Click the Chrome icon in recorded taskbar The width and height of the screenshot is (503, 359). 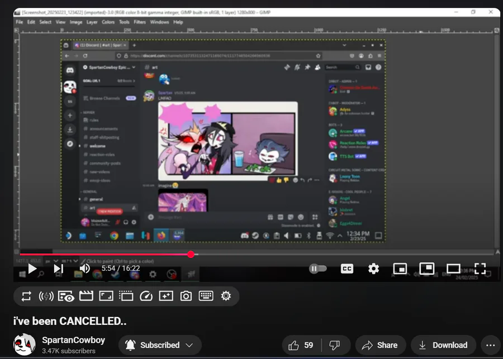click(x=114, y=236)
